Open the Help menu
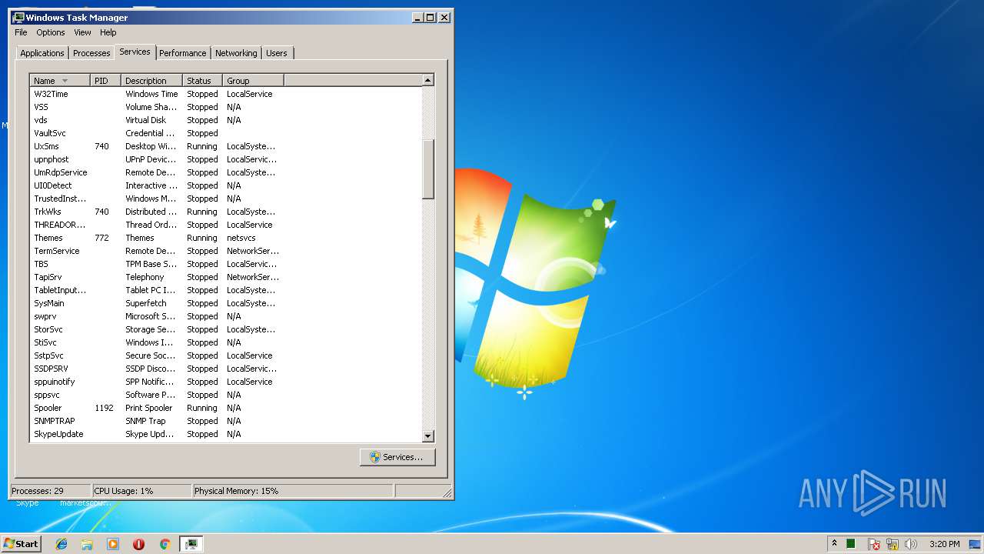 tap(108, 32)
